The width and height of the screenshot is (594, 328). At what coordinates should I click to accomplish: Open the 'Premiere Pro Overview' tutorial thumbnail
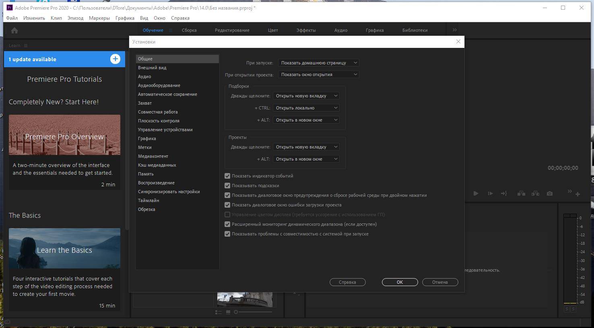(64, 135)
